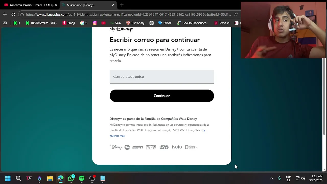Click the scrollbar down arrow
The width and height of the screenshot is (327, 184).
point(324,169)
